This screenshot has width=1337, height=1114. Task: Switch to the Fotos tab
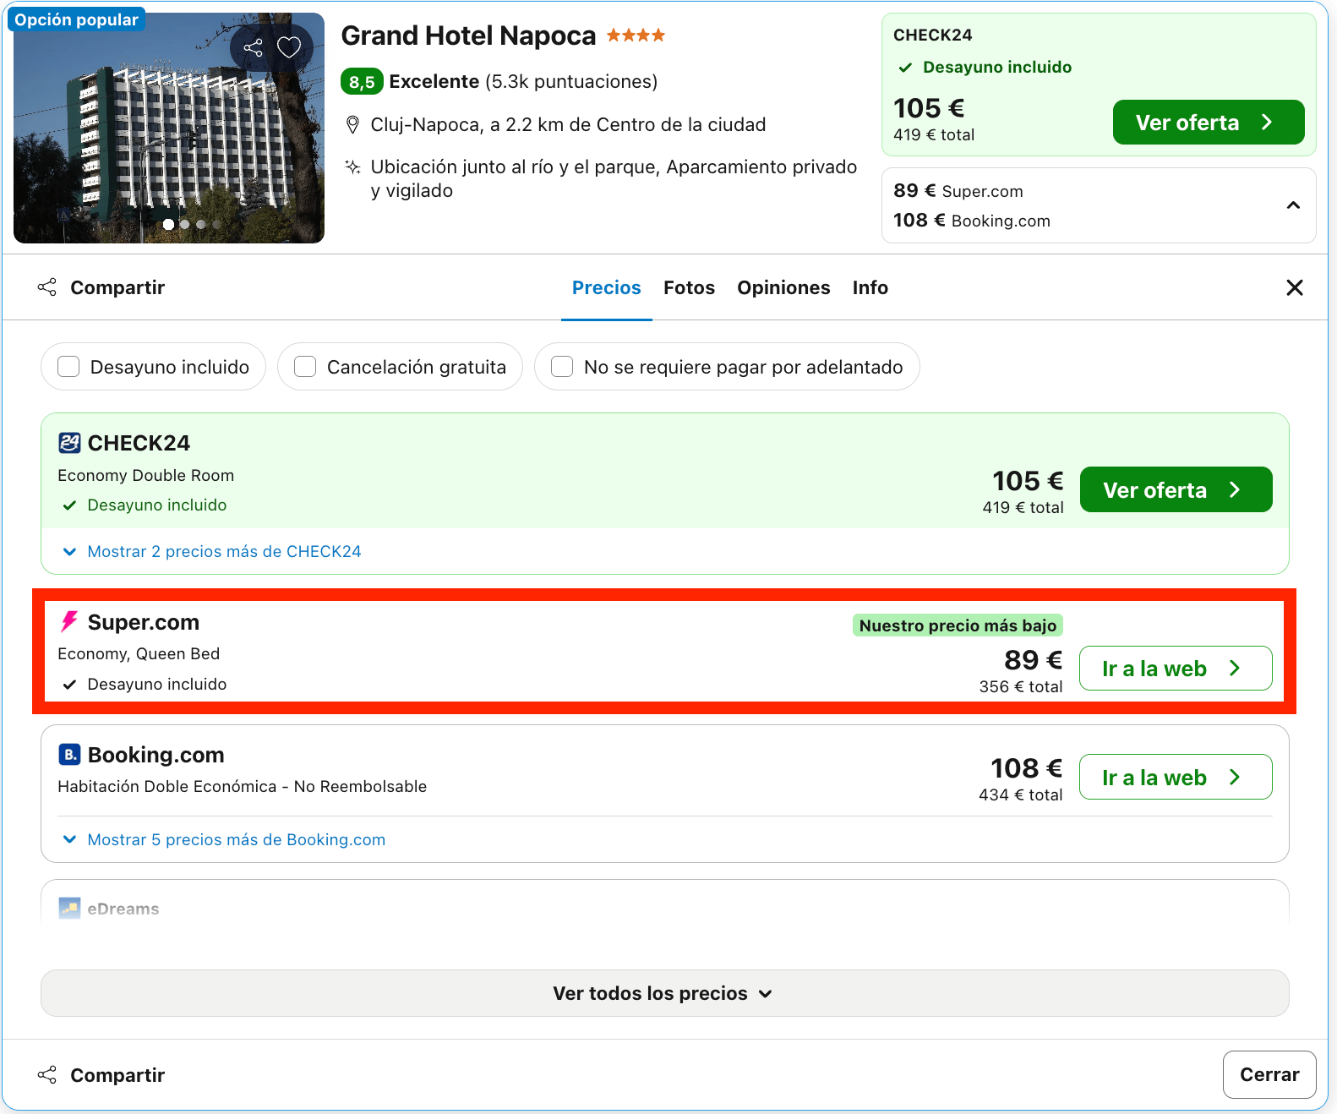tap(689, 287)
